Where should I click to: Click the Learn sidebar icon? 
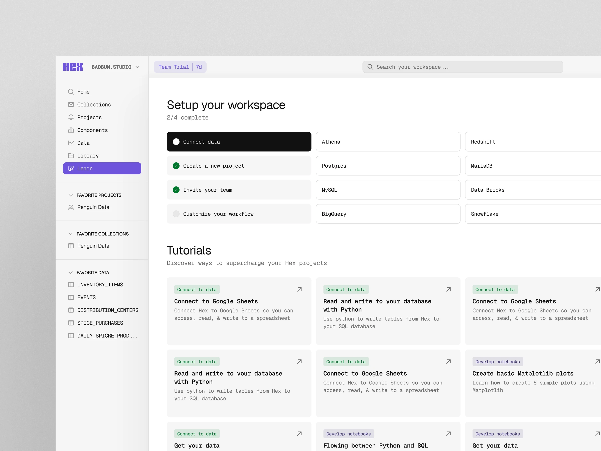point(71,168)
